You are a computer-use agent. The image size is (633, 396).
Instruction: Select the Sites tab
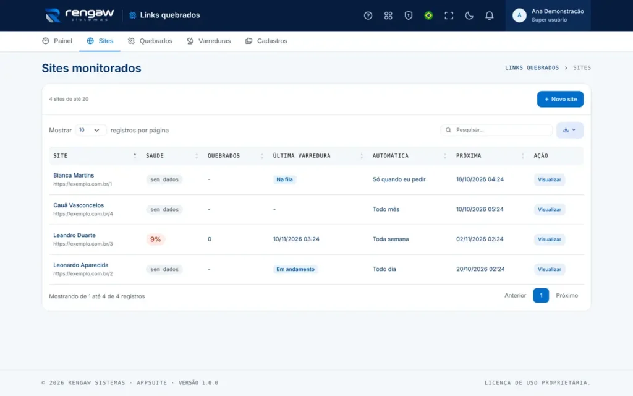pyautogui.click(x=100, y=41)
